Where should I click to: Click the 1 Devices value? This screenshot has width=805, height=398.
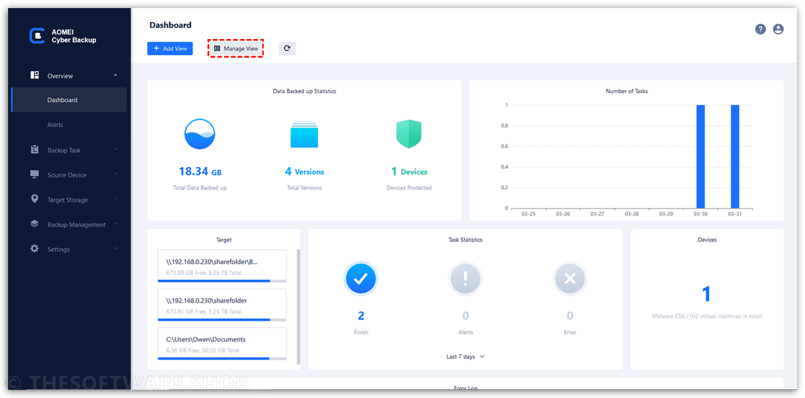click(x=409, y=172)
